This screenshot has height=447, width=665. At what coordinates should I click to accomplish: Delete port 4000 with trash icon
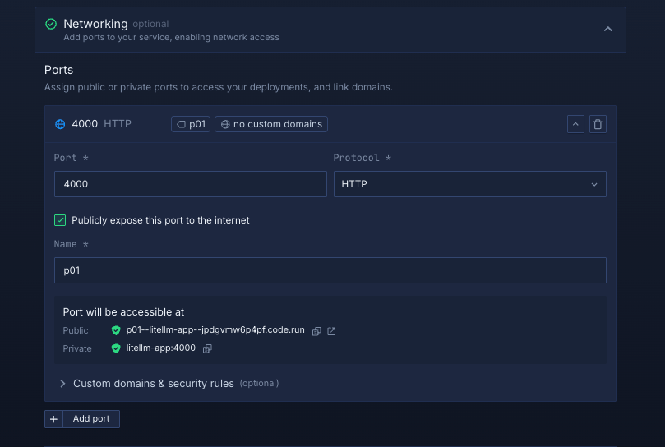coord(598,124)
